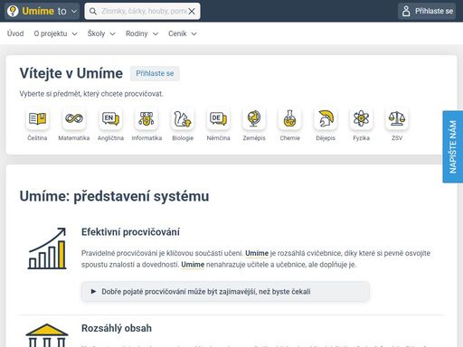Select the Angličtina EN icon

(110, 118)
